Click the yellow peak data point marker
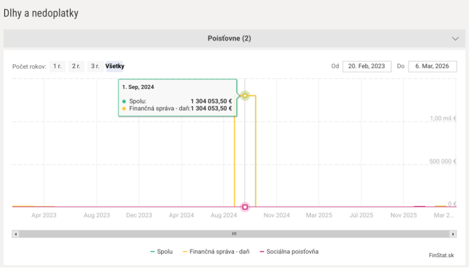 (245, 96)
